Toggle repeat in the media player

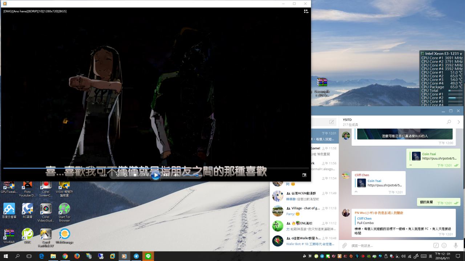(x=125, y=175)
